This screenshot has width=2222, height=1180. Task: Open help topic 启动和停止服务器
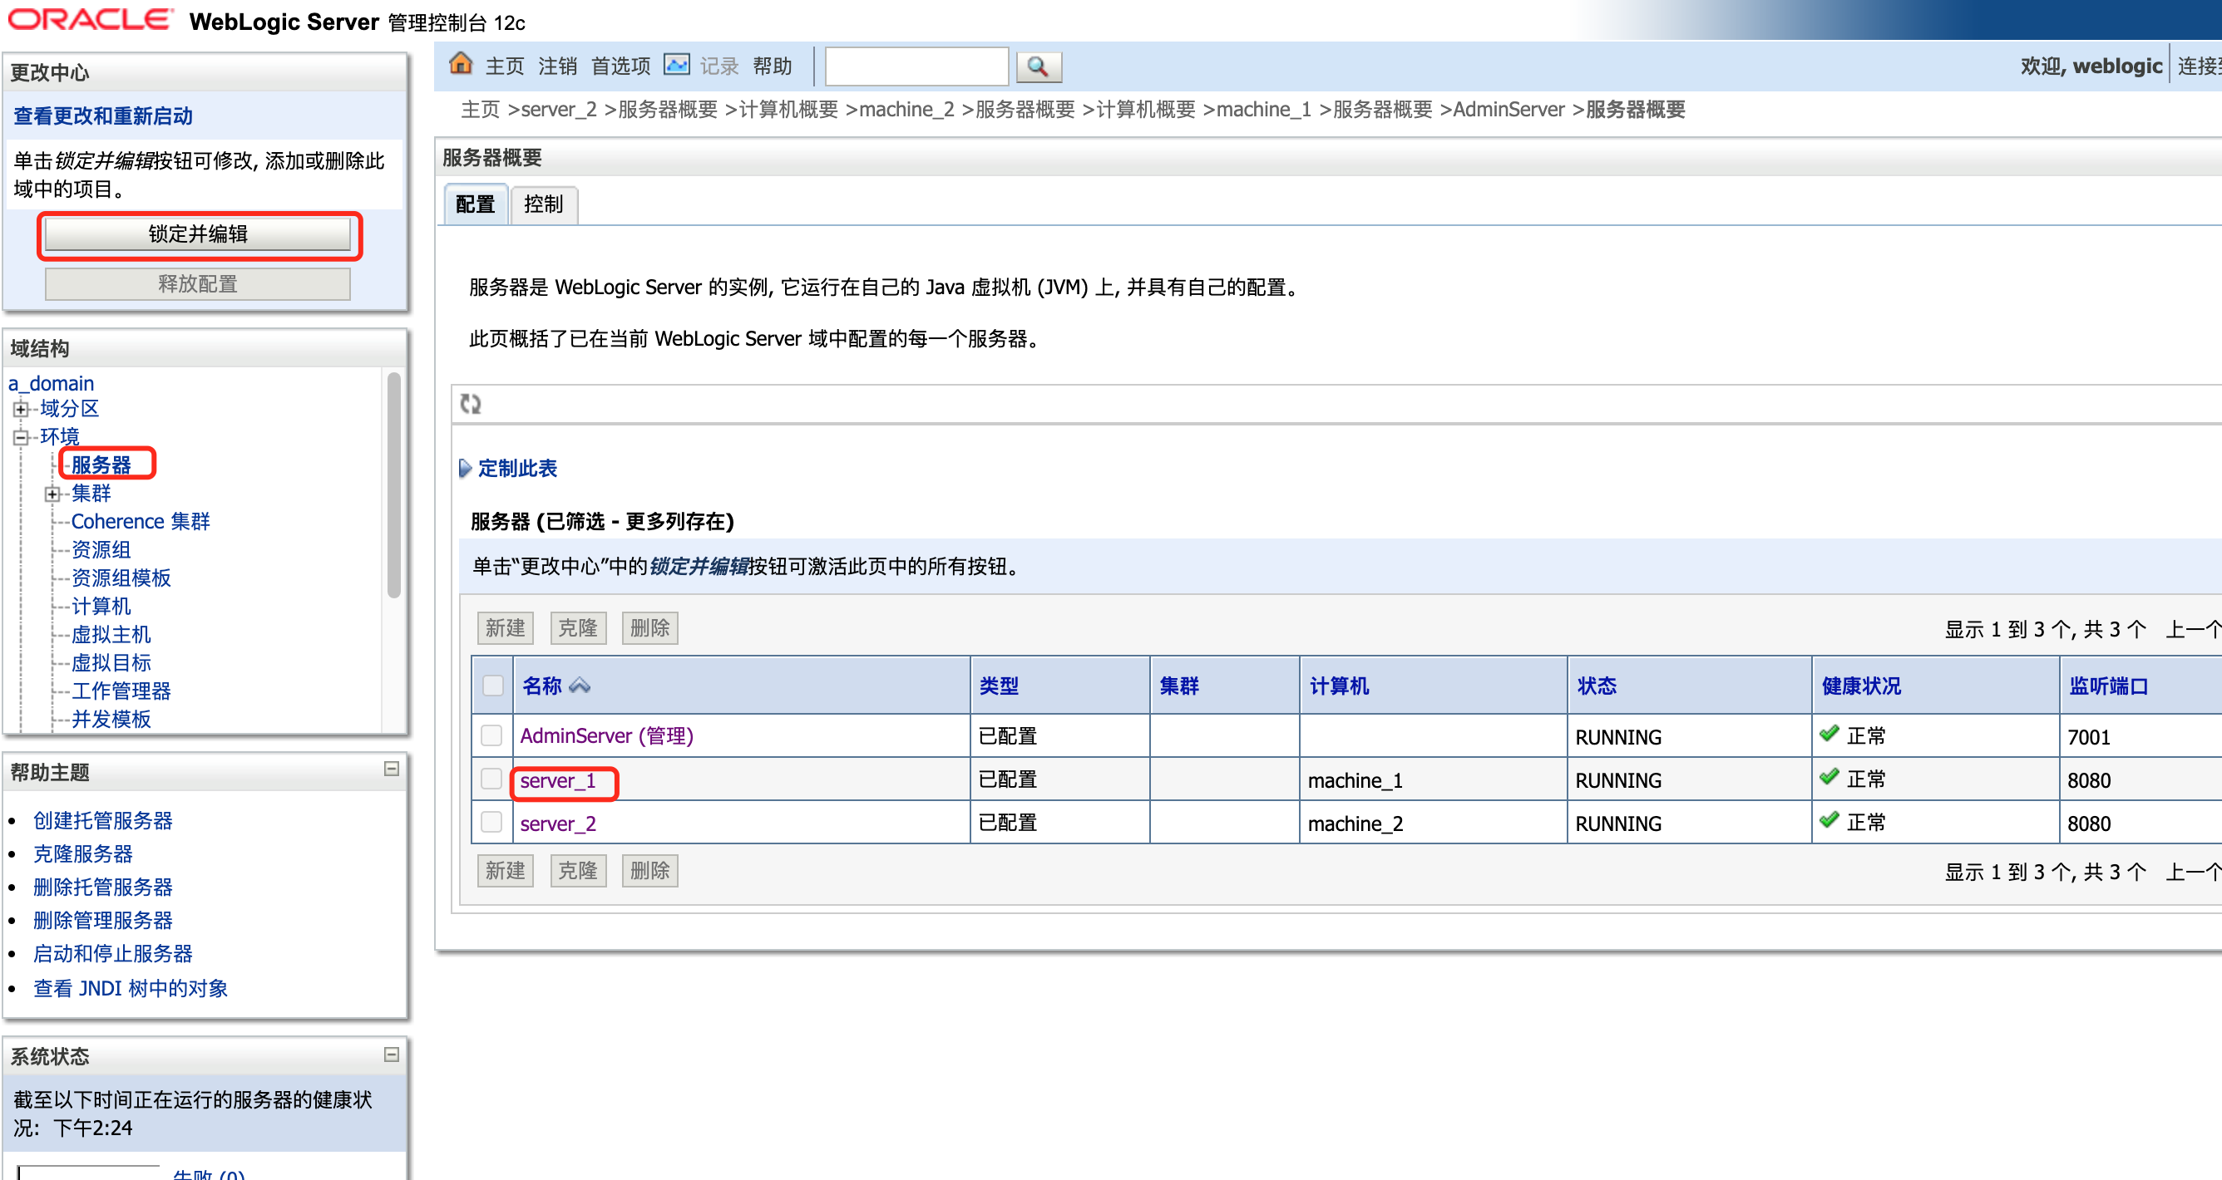pyautogui.click(x=113, y=954)
